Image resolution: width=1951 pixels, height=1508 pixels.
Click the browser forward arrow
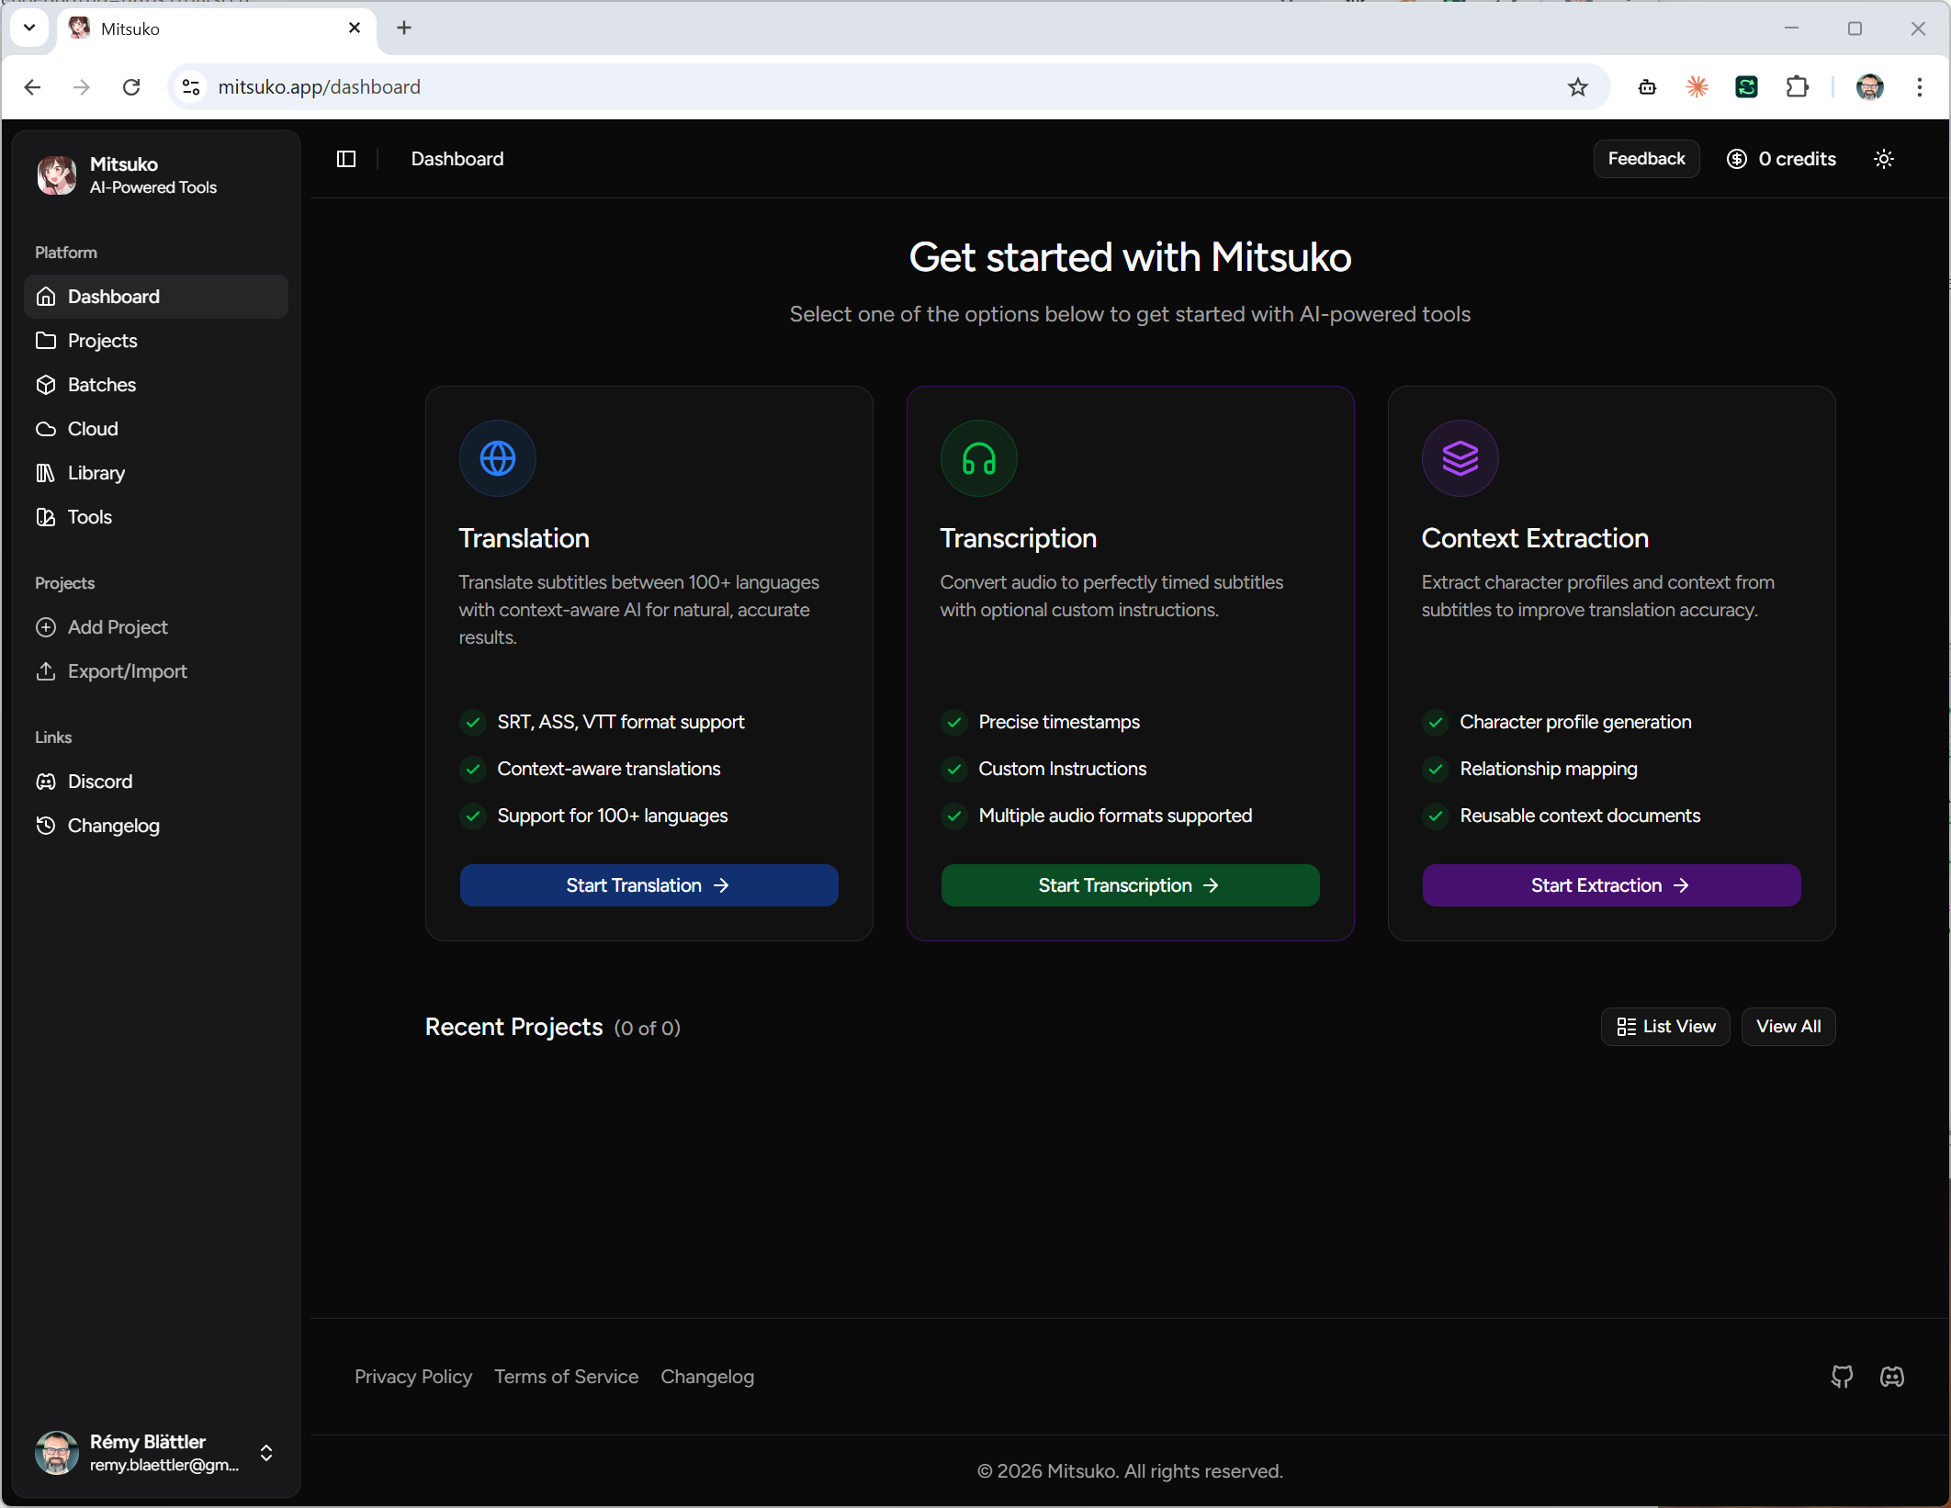pos(82,87)
